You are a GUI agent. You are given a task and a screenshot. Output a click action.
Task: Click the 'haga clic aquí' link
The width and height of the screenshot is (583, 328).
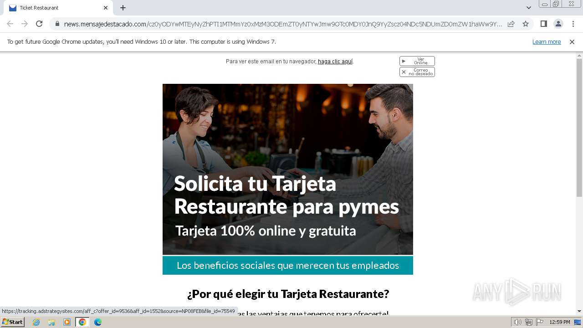[335, 61]
